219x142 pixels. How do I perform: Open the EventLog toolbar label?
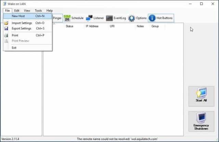pos(120,18)
